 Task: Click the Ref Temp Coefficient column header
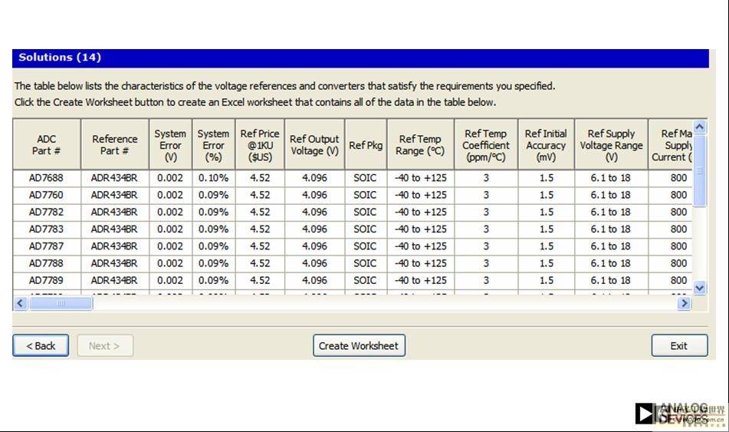point(486,144)
